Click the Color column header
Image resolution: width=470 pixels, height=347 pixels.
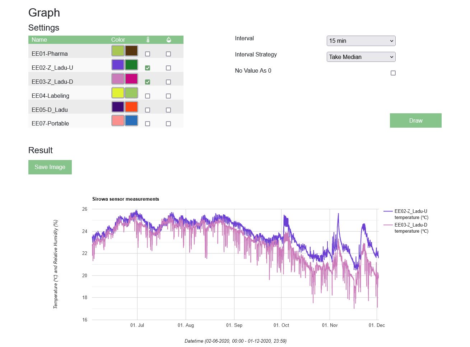[x=118, y=40]
